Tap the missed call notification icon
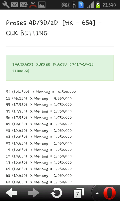Viewport: 120px width, 201px height. (33, 5)
